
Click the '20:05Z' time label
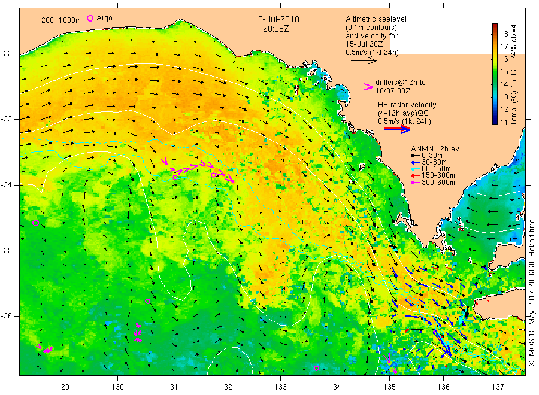coord(276,29)
